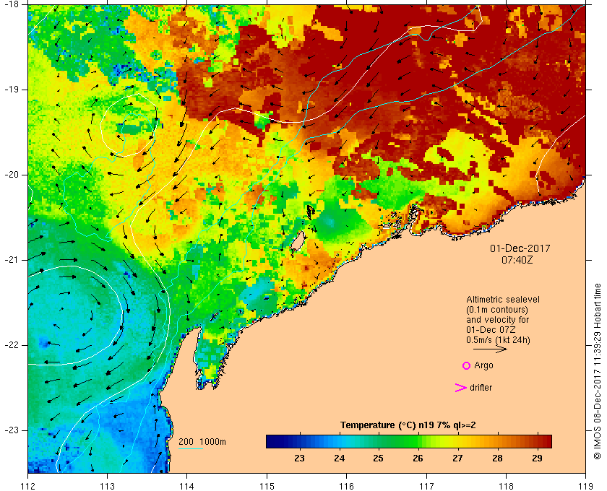Image resolution: width=607 pixels, height=491 pixels.
Task: Pick the dark red end of the colorbar
Action: click(x=546, y=441)
